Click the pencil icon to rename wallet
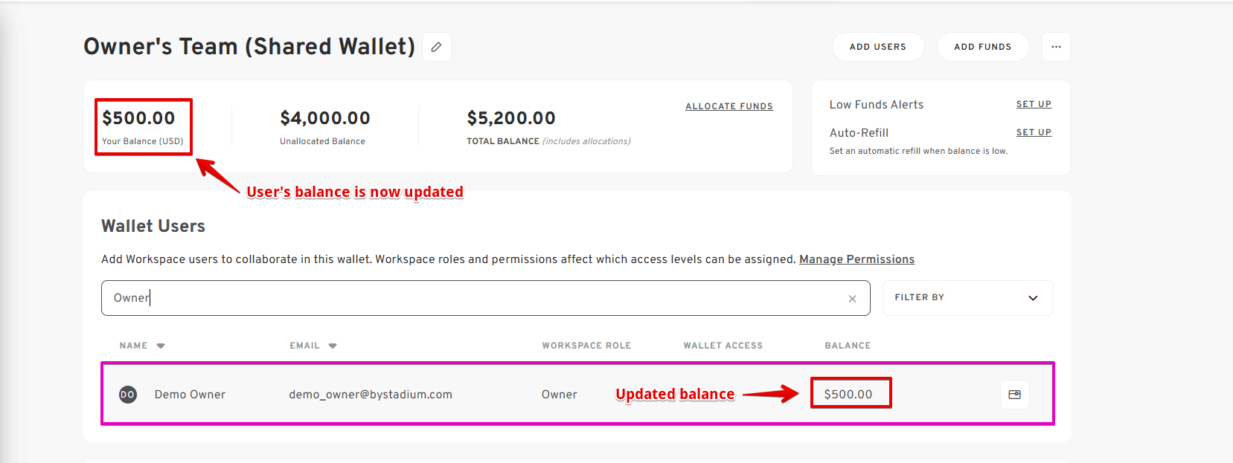The height and width of the screenshot is (463, 1233). [x=437, y=47]
